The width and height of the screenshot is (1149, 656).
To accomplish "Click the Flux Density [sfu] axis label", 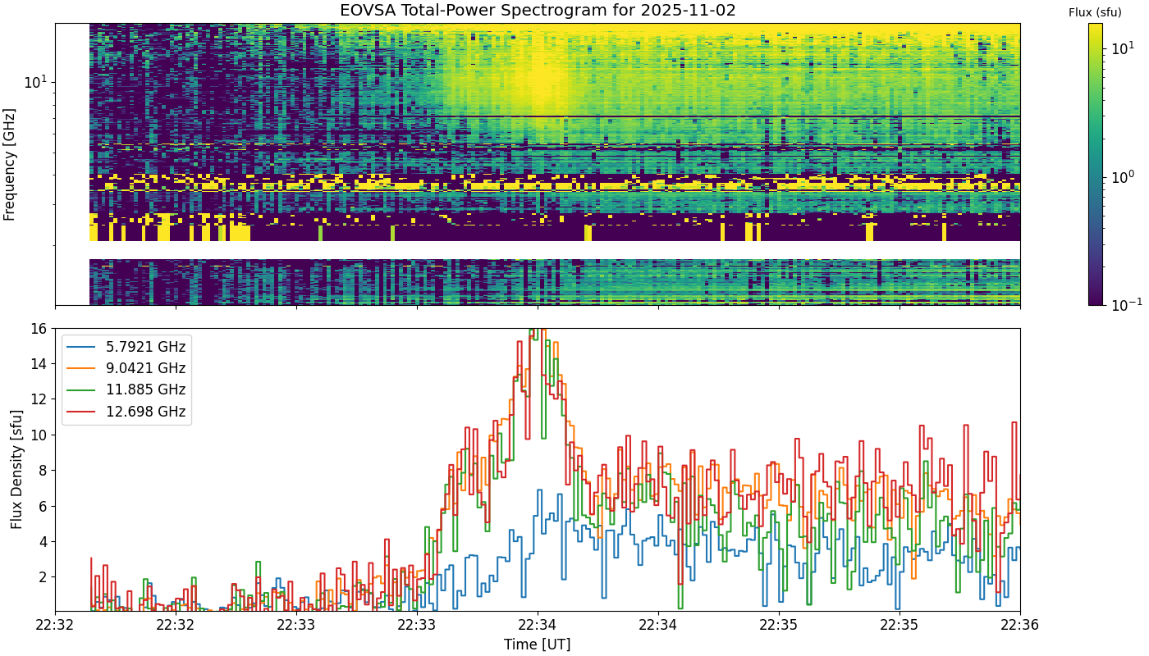I will (x=16, y=470).
